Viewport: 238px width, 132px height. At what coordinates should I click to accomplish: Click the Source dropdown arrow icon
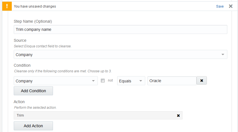tap(223, 55)
